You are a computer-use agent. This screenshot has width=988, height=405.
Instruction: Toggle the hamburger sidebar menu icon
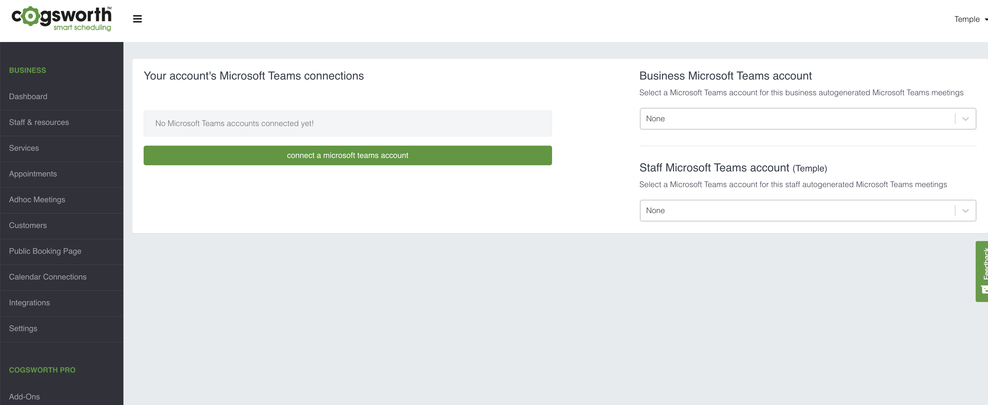[x=137, y=19]
